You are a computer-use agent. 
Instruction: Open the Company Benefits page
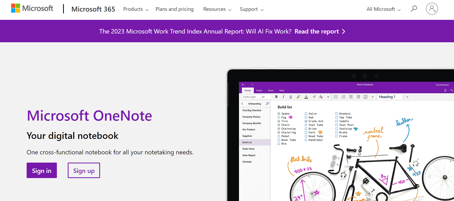[x=252, y=123]
